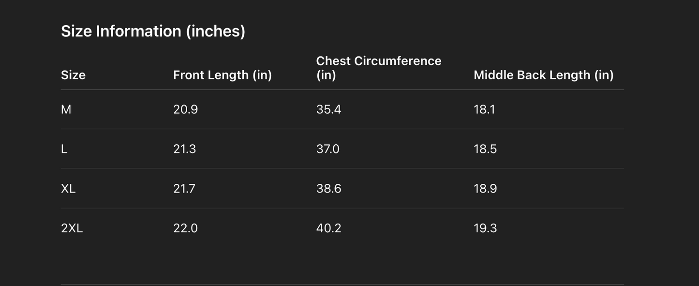Click the 18.9 back length value
Image resolution: width=699 pixels, height=286 pixels.
click(x=485, y=189)
